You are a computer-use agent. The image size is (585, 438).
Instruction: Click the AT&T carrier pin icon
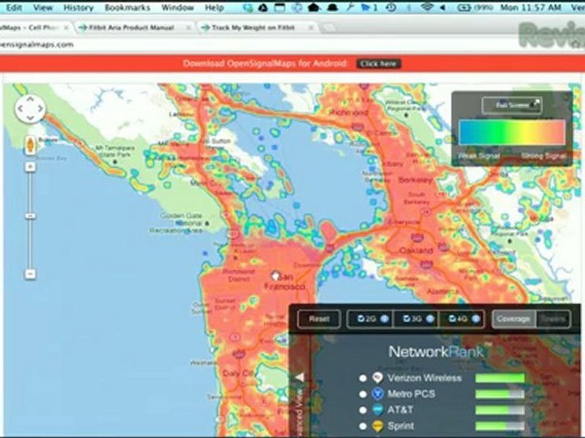(378, 409)
